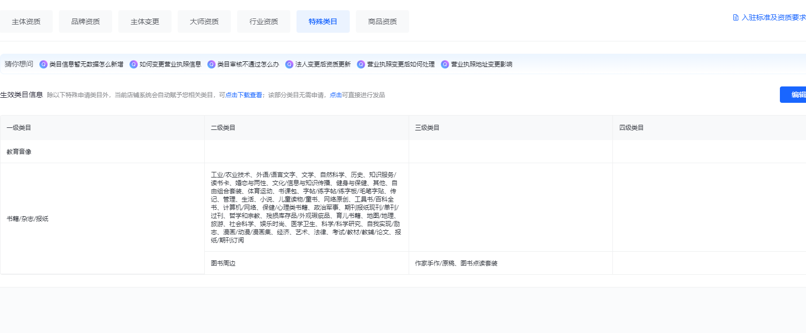This screenshot has height=333, width=806.
Task: Click the document icon beside 入驻标准及资质要求
Action: coord(736,17)
